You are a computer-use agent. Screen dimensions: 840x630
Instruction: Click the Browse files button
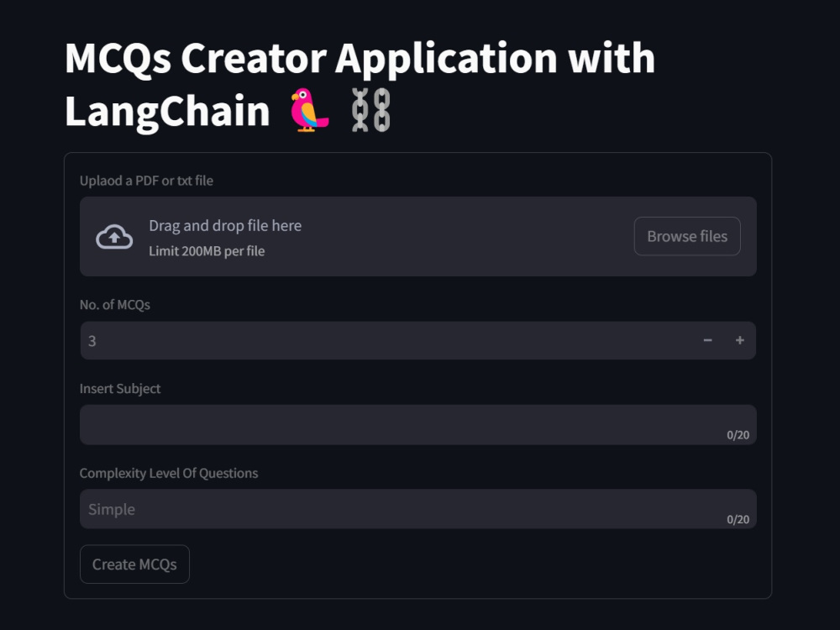(x=686, y=236)
